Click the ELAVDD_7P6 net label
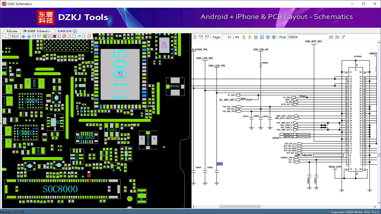Screen dimensions: 381x214 click(200, 49)
